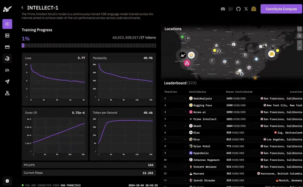This screenshot has width=303, height=187.
Task: Select the Arcee.ai leaderboard entry
Action: [x=232, y=112]
